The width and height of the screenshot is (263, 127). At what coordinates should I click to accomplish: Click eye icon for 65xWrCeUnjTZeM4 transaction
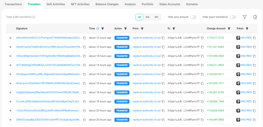tap(11, 47)
